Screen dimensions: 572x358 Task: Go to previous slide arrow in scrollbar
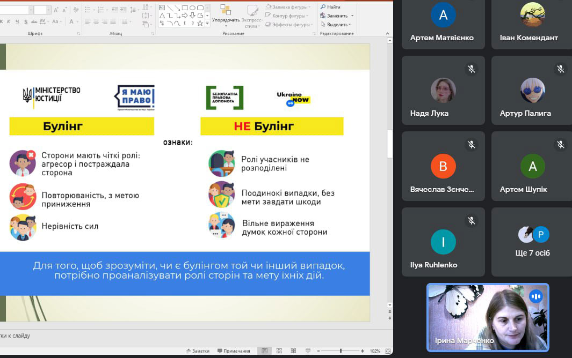point(389,311)
